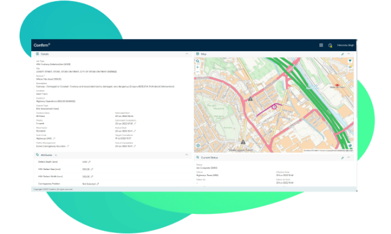Viewport: 391px width, 234px height.
Task: Edit the Map panel with pencil icon
Action: 342,54
